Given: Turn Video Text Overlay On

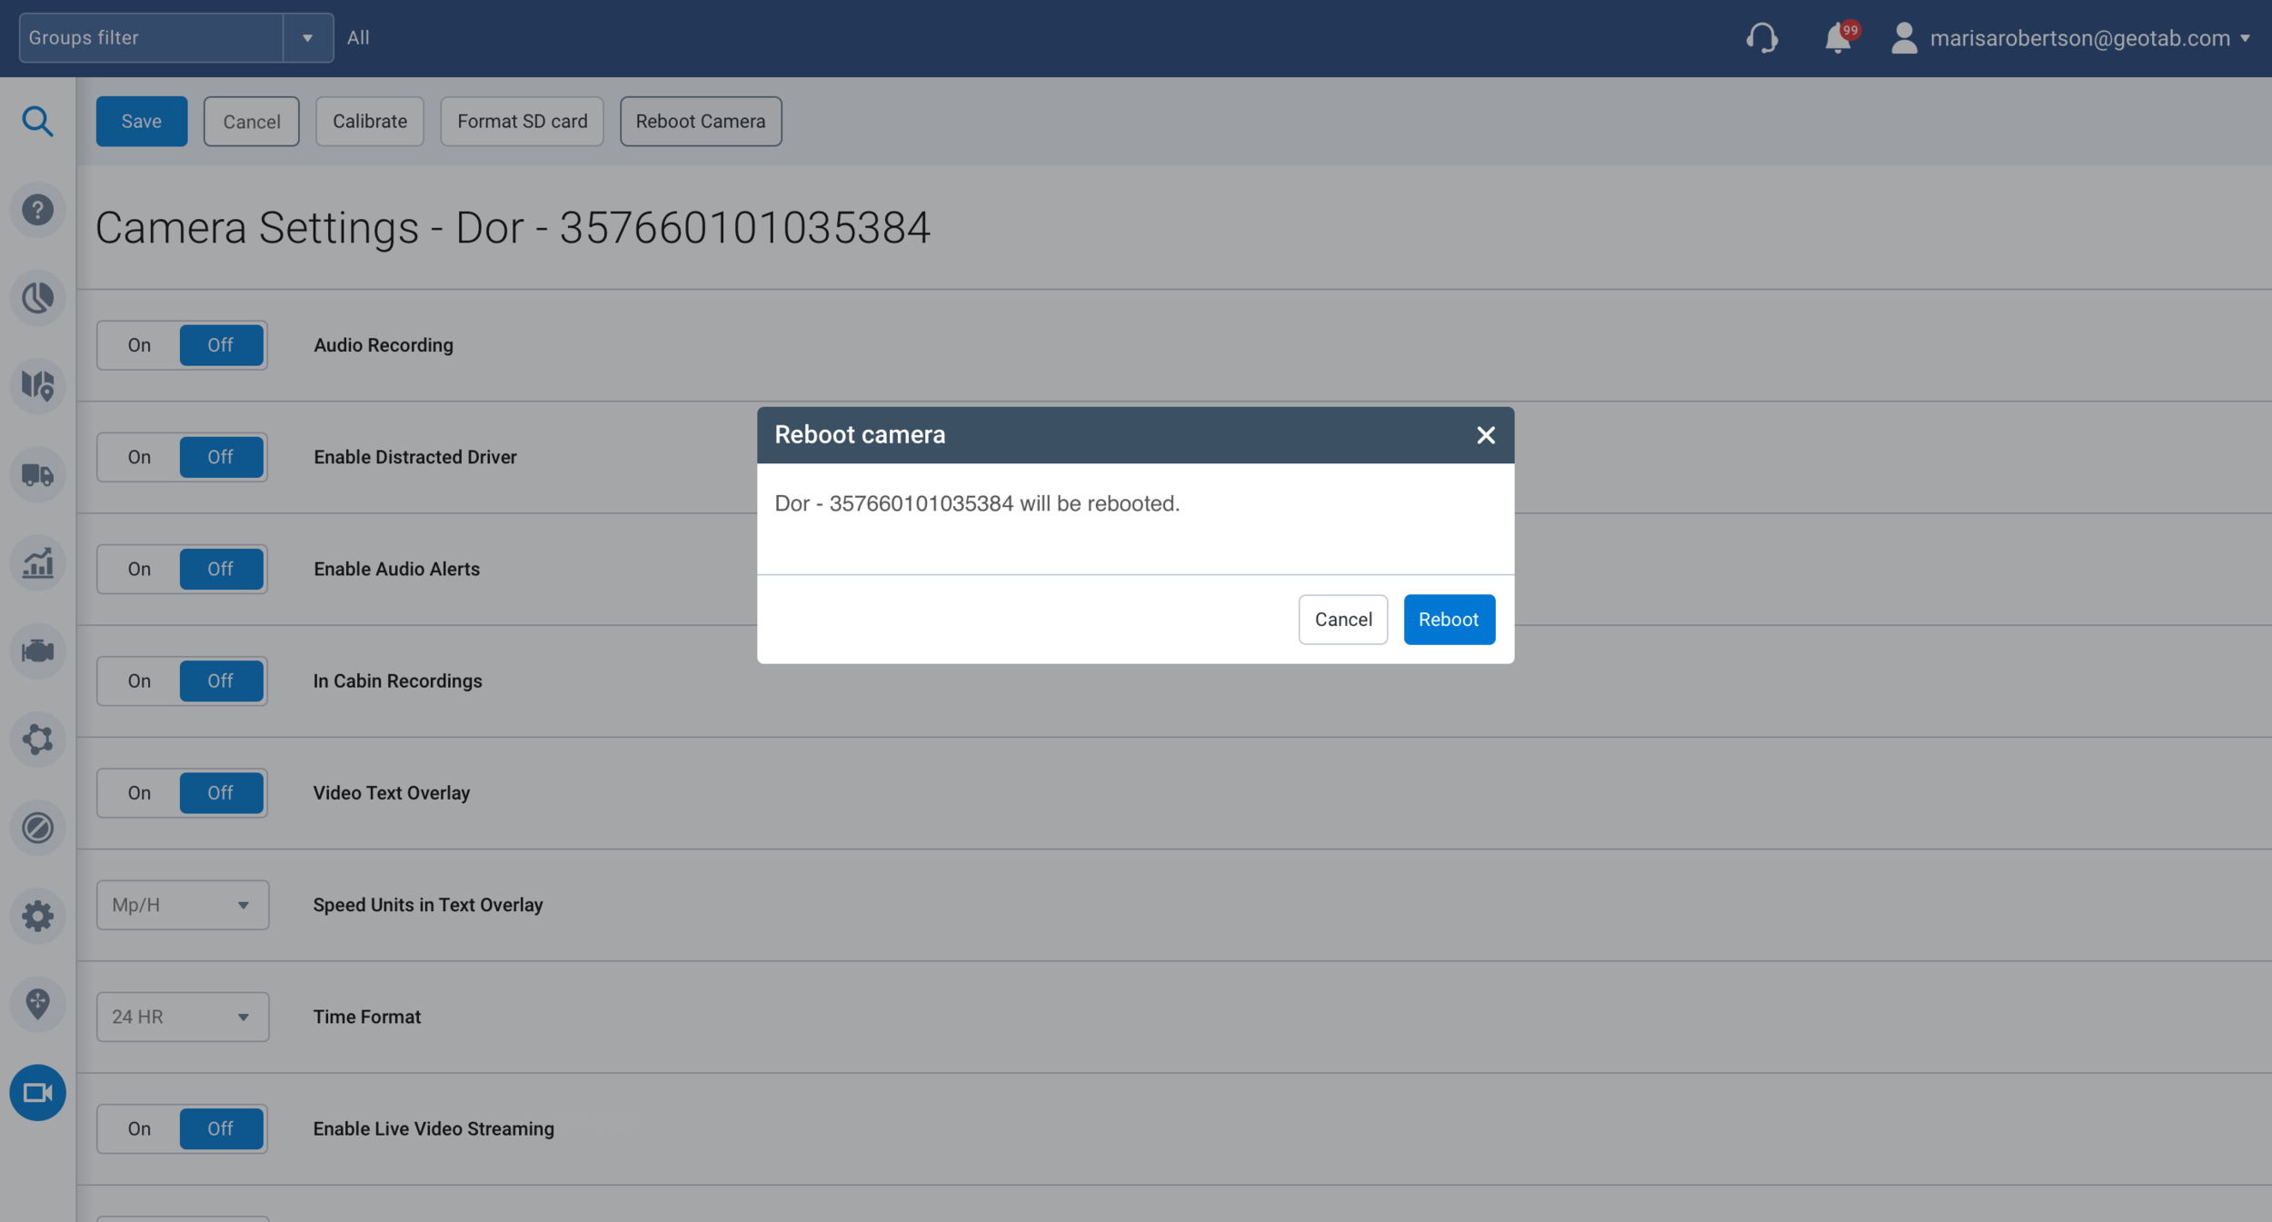Looking at the screenshot, I should pos(139,792).
